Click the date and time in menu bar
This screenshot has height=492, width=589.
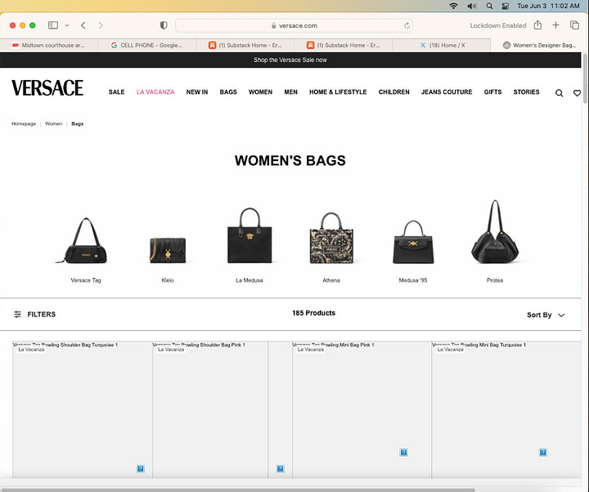point(548,6)
